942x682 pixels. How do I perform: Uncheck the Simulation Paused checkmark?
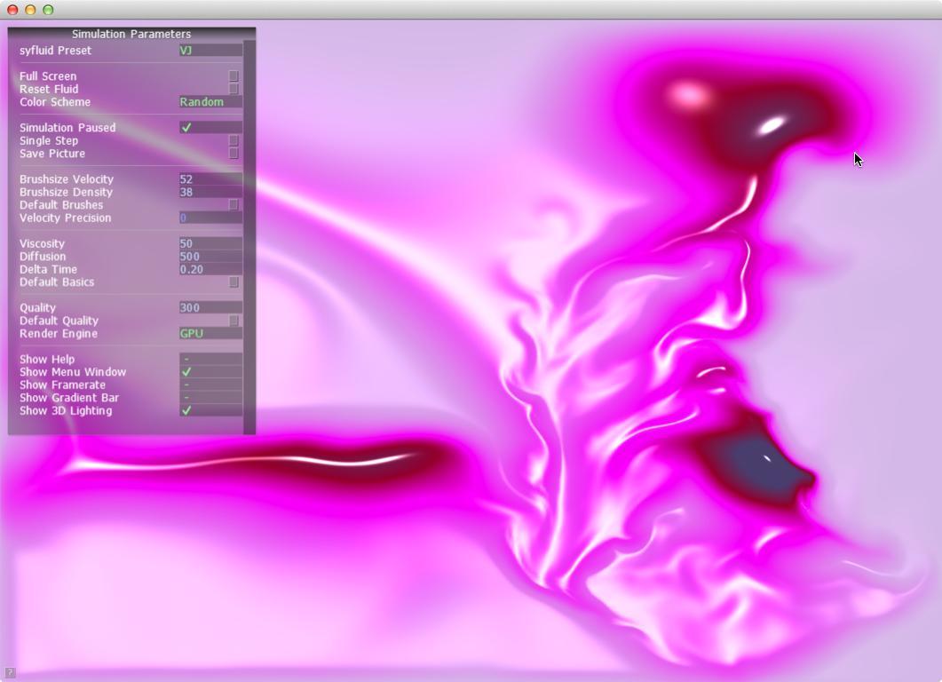[186, 127]
